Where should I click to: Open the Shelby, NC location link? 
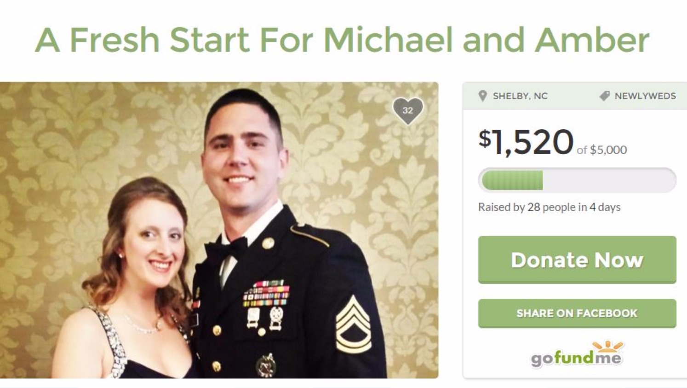click(x=520, y=96)
